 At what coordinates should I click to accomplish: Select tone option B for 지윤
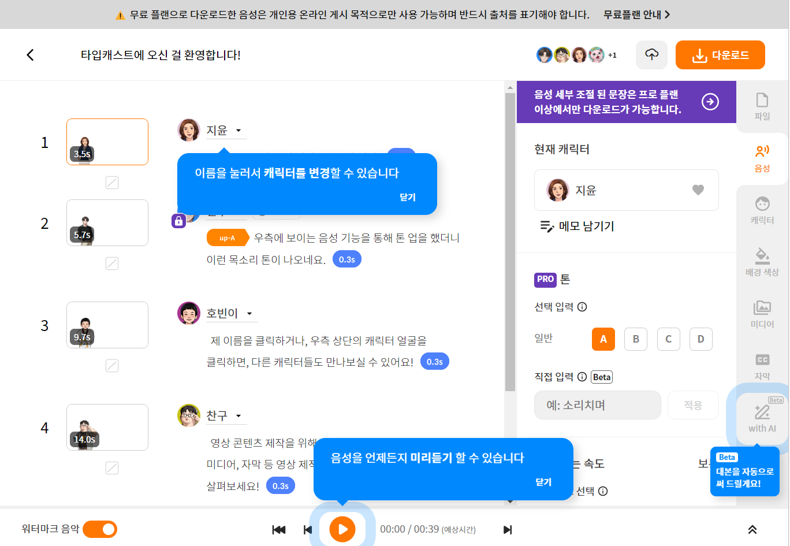tap(635, 339)
